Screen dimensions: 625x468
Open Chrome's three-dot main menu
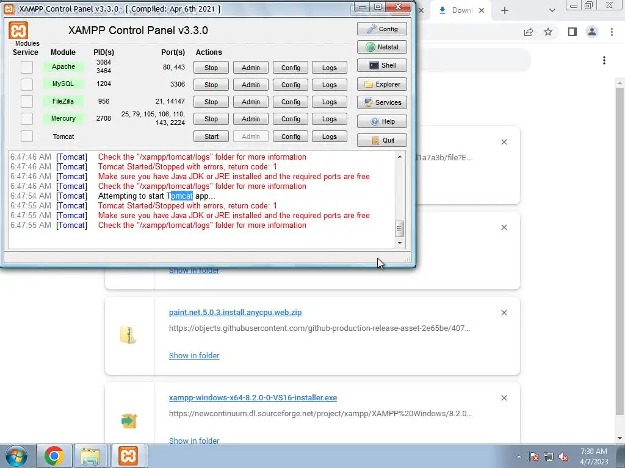[x=612, y=32]
